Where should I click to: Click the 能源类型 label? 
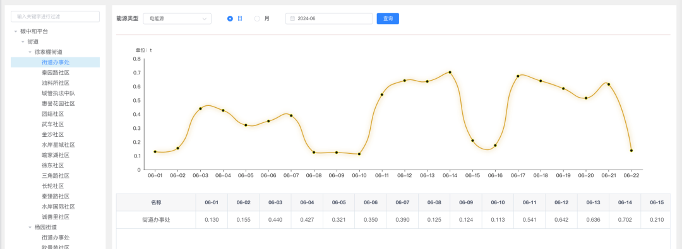128,19
